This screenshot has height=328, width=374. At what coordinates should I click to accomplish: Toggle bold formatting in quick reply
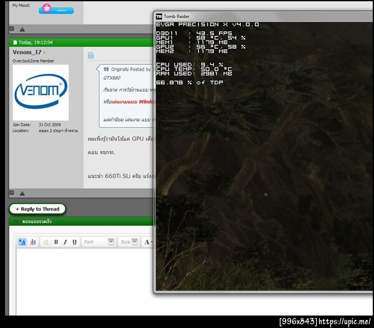pos(56,242)
